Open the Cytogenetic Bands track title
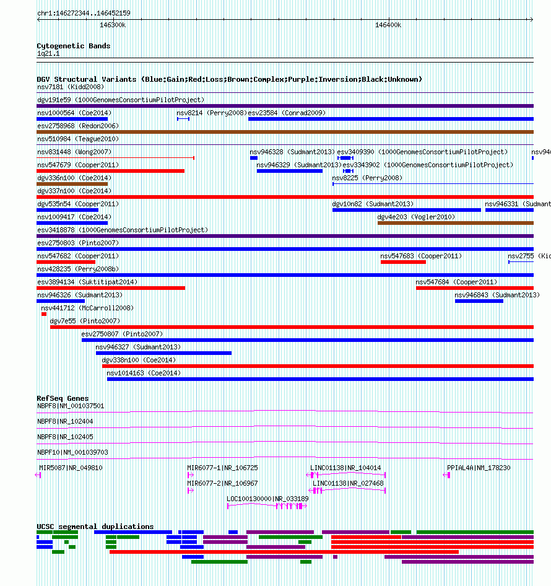Screen dimensions: 551x586 (74, 46)
